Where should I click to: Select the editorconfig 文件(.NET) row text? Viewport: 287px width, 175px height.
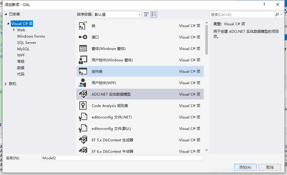tap(112, 117)
